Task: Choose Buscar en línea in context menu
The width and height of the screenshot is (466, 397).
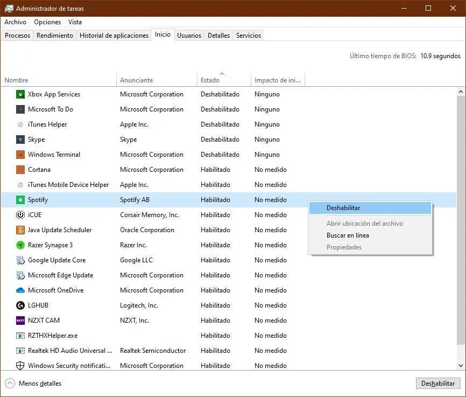Action: 370,235
